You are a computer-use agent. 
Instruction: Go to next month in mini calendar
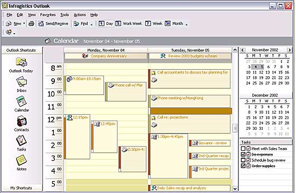pos(289,50)
